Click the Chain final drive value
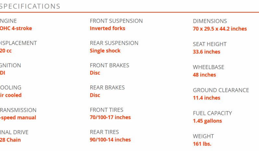This screenshot has width=259, height=151. pyautogui.click(x=10, y=140)
